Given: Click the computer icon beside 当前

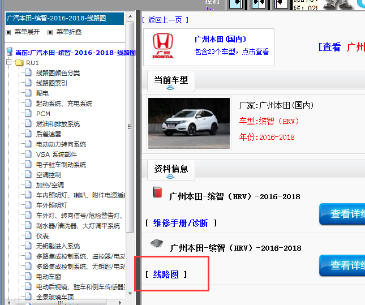Looking at the screenshot, I should [x=10, y=51].
